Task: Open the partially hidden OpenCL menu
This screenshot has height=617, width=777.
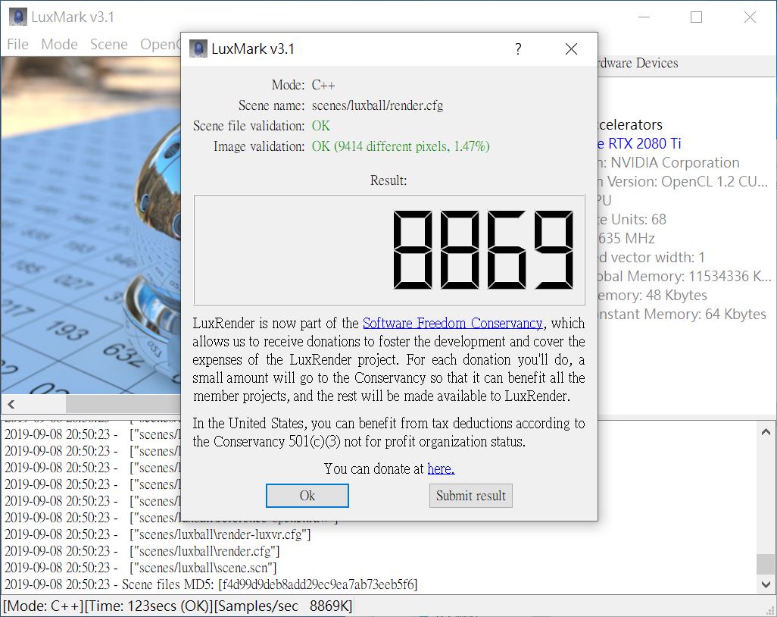Action: click(160, 45)
